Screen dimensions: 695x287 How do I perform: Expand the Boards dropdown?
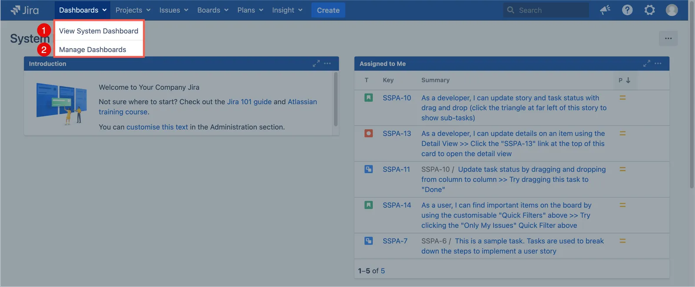(x=213, y=10)
